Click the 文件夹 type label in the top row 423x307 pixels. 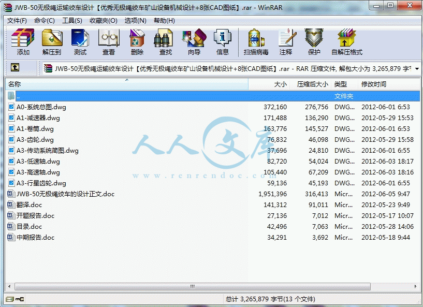[x=344, y=96]
